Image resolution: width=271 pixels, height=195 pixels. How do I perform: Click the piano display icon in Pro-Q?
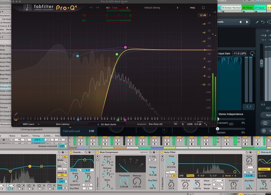pyautogui.click(x=16, y=119)
